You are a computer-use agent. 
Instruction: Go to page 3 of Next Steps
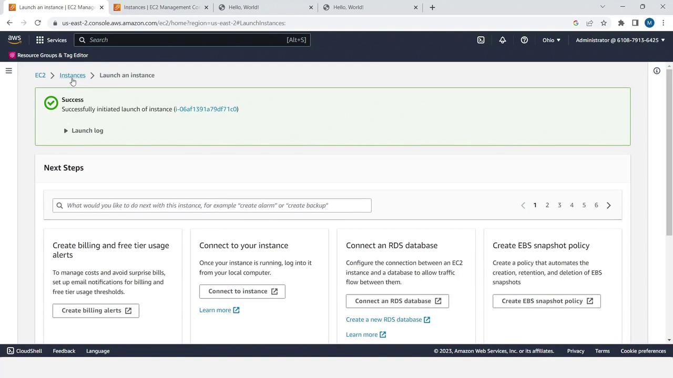point(559,205)
